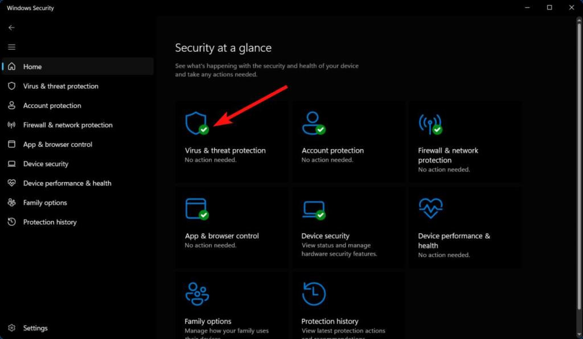Click 'No action needed.' under Virus & threat protection tile

(211, 160)
